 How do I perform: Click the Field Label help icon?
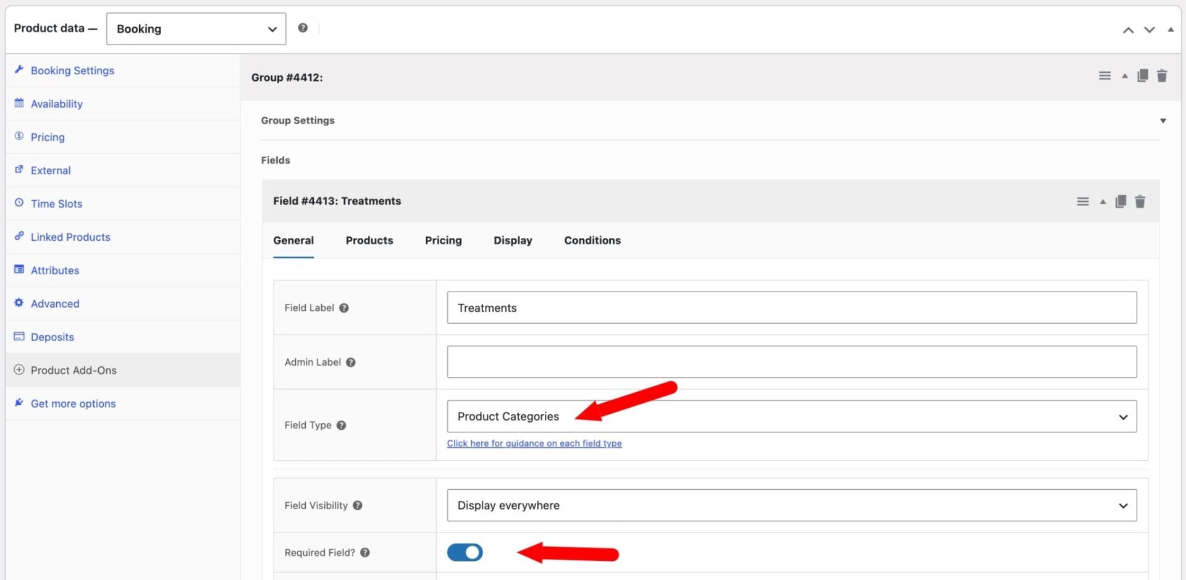[344, 308]
